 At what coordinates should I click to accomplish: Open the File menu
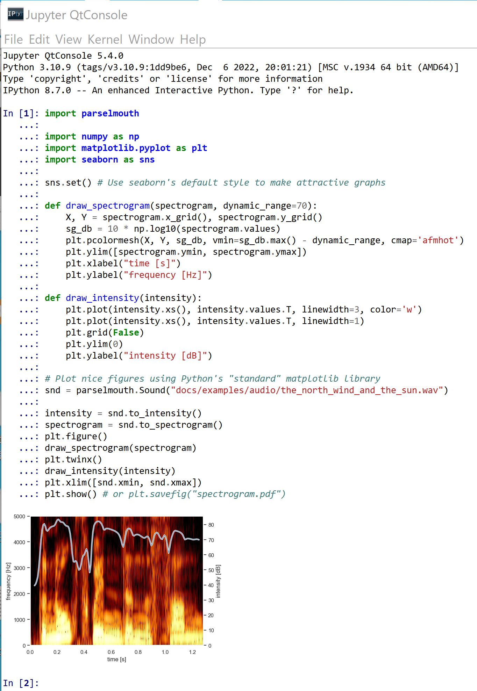click(13, 39)
